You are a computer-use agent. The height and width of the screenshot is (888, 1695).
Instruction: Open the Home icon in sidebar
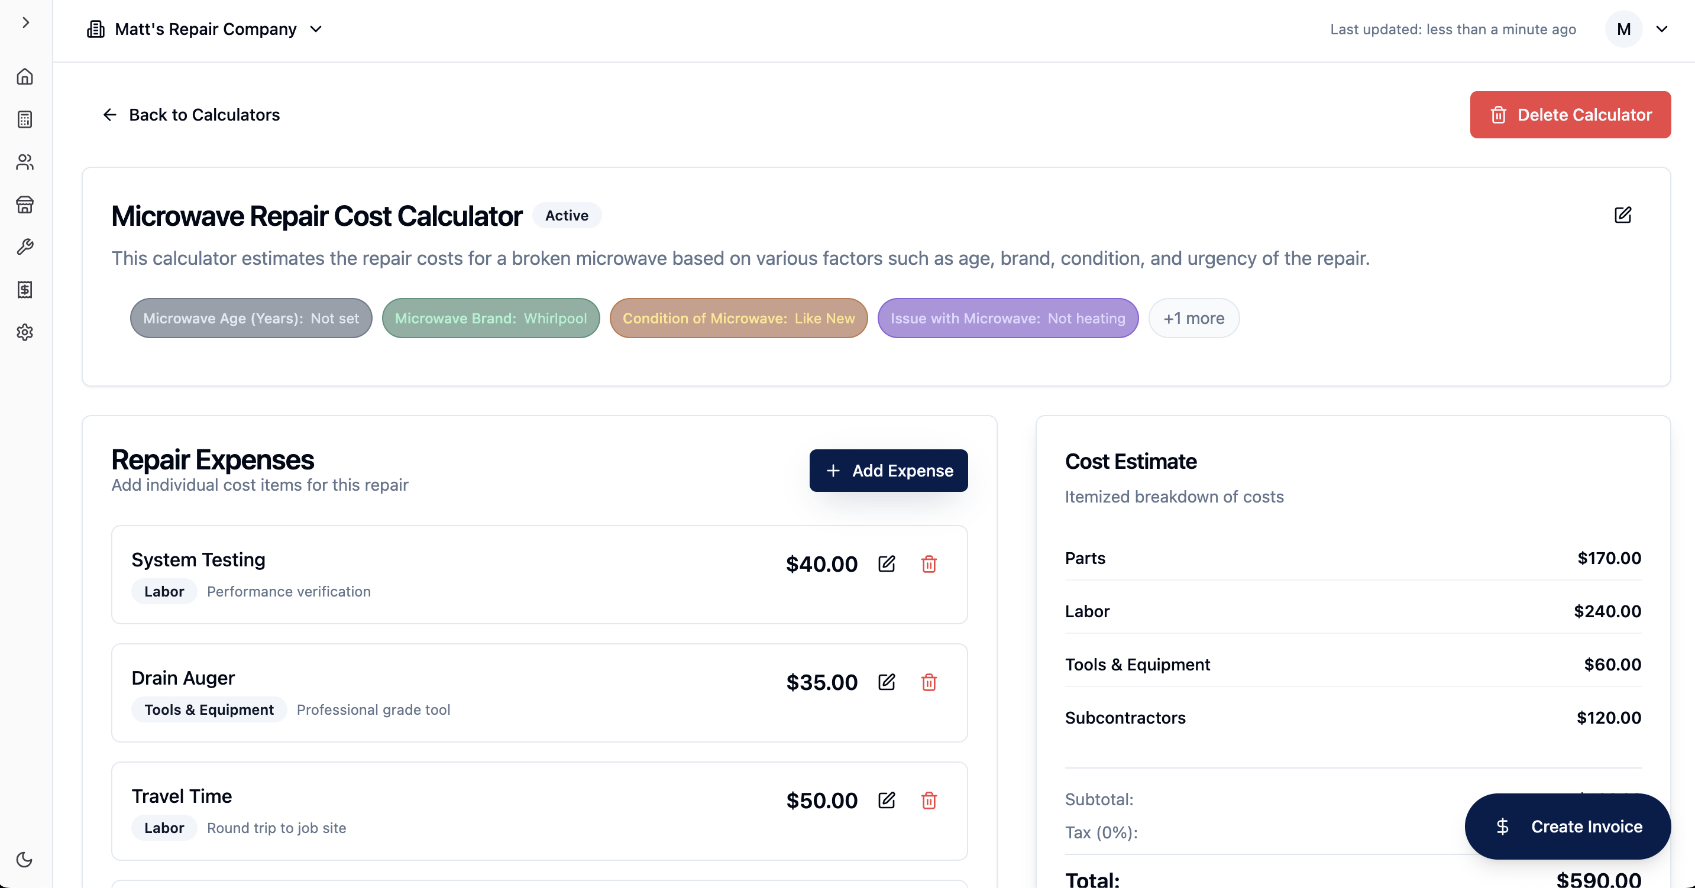click(x=25, y=77)
